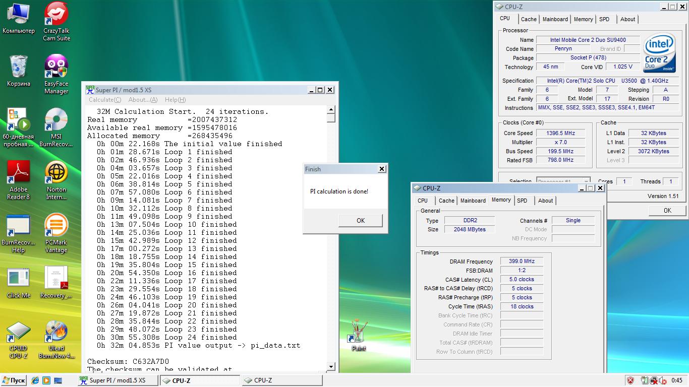Select MSI BurnRecovery disc icon
This screenshot has height=387, width=689.
pos(56,127)
